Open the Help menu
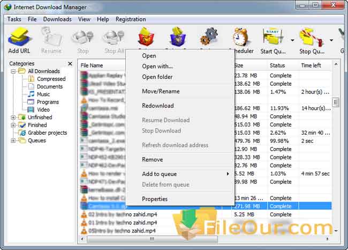Viewport: 348px width, 250px height. point(103,19)
